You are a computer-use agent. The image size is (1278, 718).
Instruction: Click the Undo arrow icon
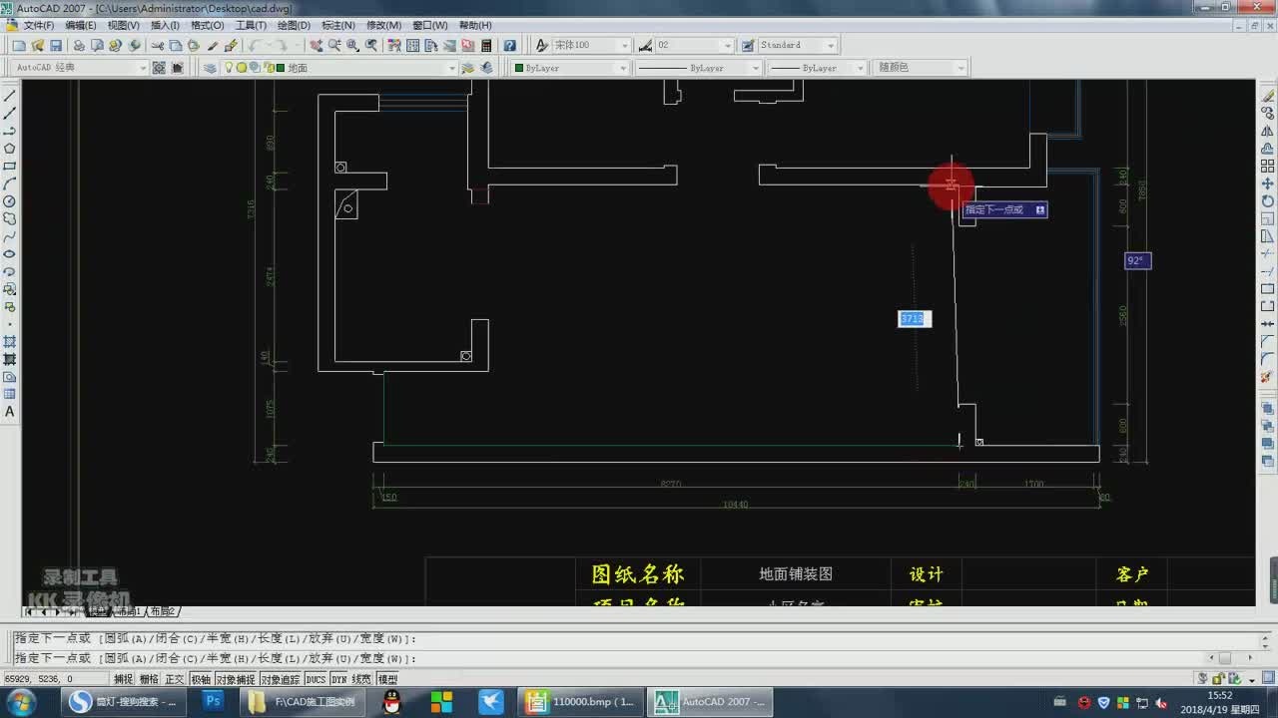(255, 46)
